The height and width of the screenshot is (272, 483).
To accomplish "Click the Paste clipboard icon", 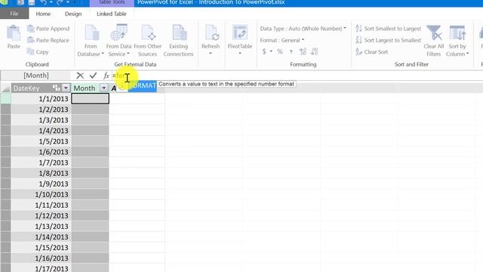I will click(14, 33).
